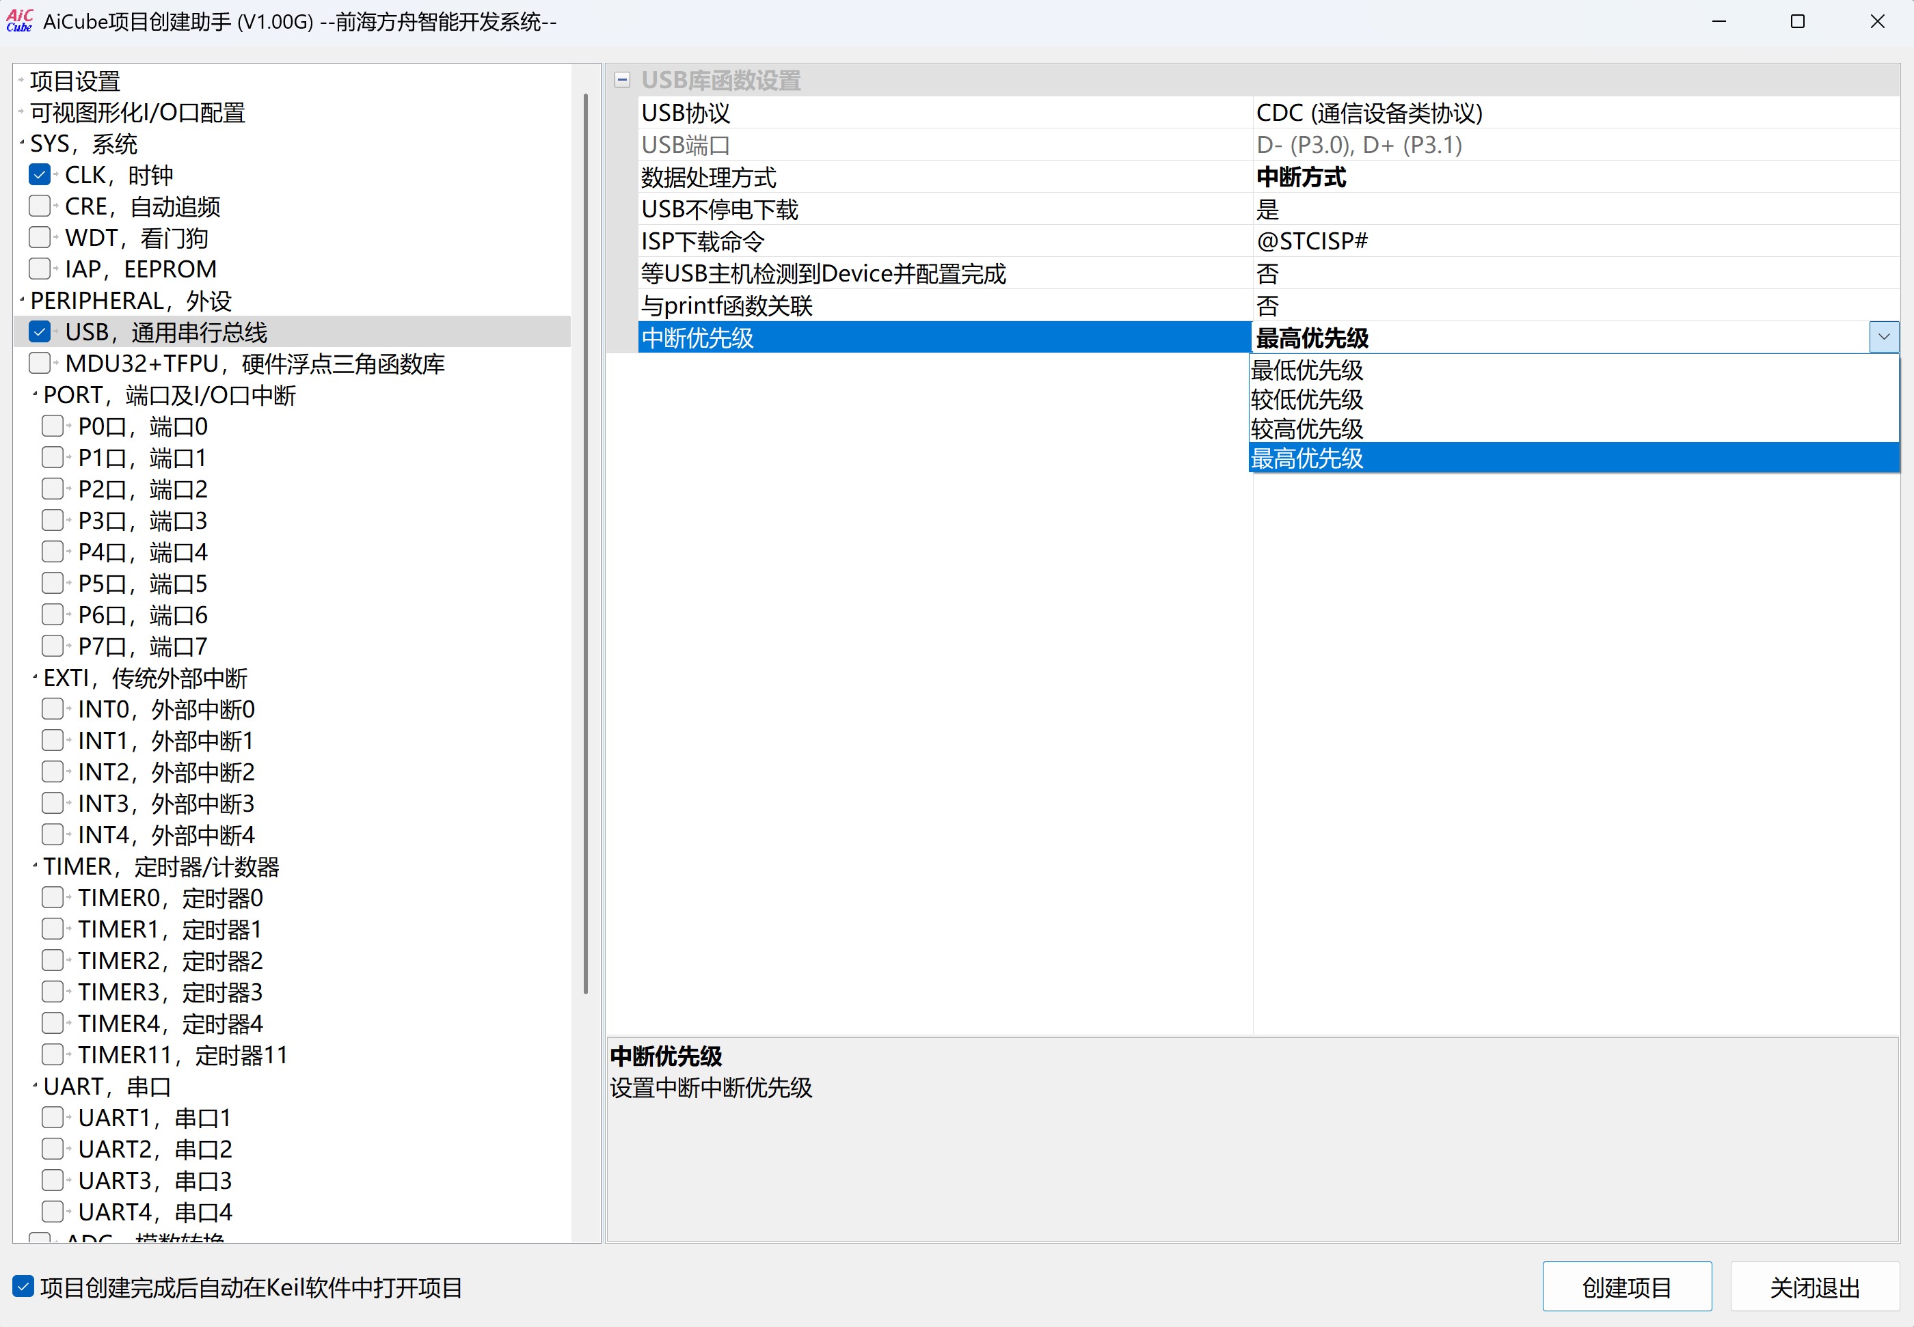Click the 创建项目 button

click(1626, 1287)
